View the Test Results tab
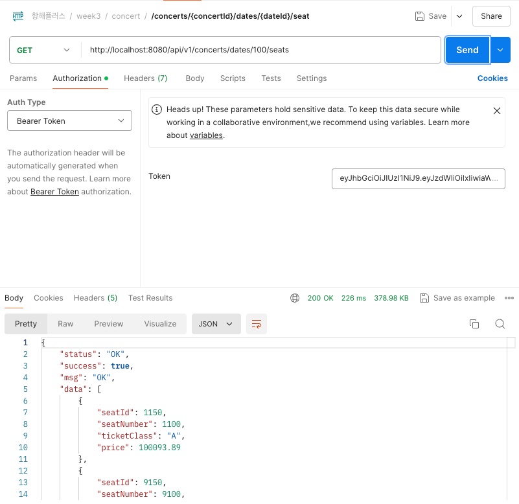519x504 pixels. pos(150,298)
